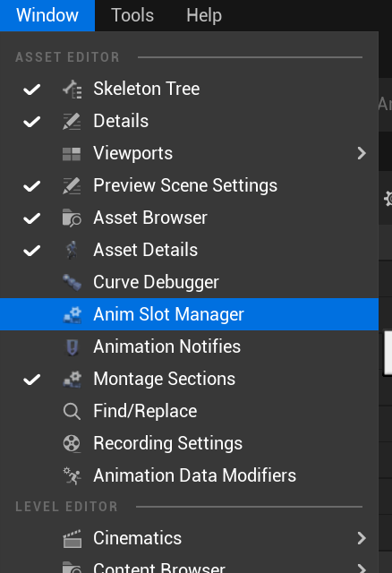This screenshot has height=573, width=392.
Task: Click the Preview Scene Settings icon
Action: (x=72, y=185)
